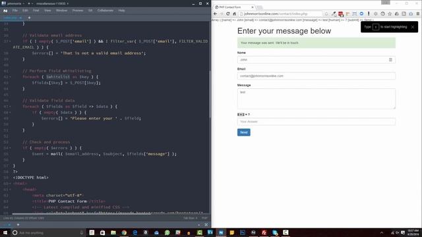Open the Windows Store from the taskbar
The width and height of the screenshot is (422, 237).
coord(103,232)
